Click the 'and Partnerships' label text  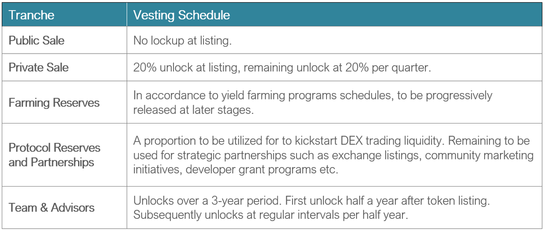51,162
